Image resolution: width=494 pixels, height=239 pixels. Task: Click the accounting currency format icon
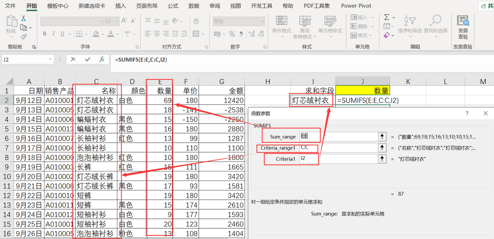click(x=217, y=34)
